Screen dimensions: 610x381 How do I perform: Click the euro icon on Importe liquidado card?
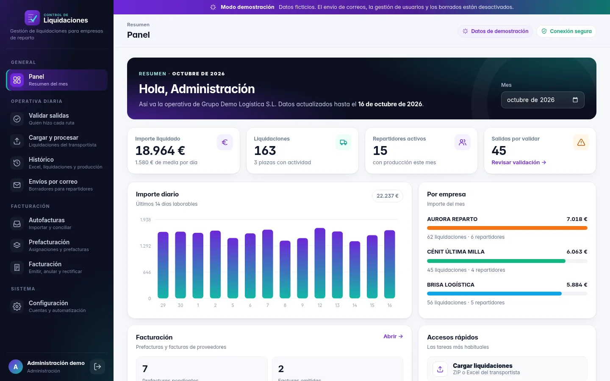(225, 142)
